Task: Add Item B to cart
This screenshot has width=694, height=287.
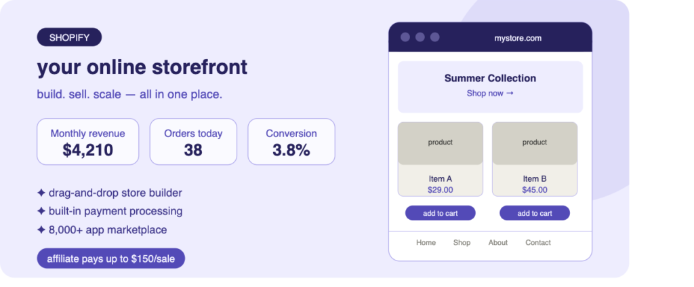Action: [535, 213]
